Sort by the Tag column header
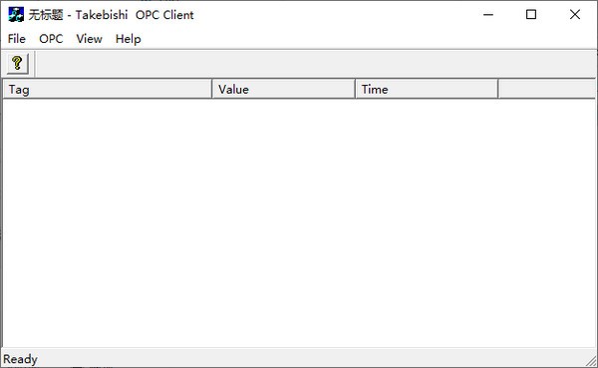Image resolution: width=598 pixels, height=368 pixels. 108,89
